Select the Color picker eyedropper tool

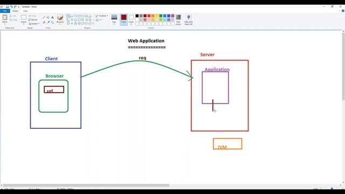coord(48,22)
